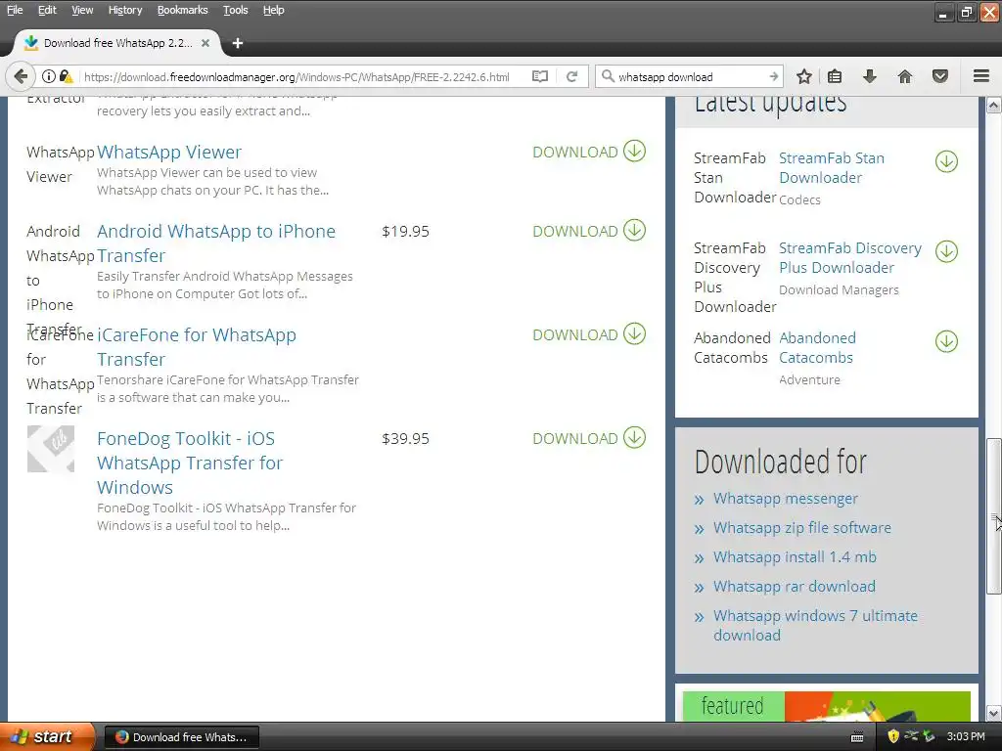Open site information icon in address bar

[x=49, y=76]
